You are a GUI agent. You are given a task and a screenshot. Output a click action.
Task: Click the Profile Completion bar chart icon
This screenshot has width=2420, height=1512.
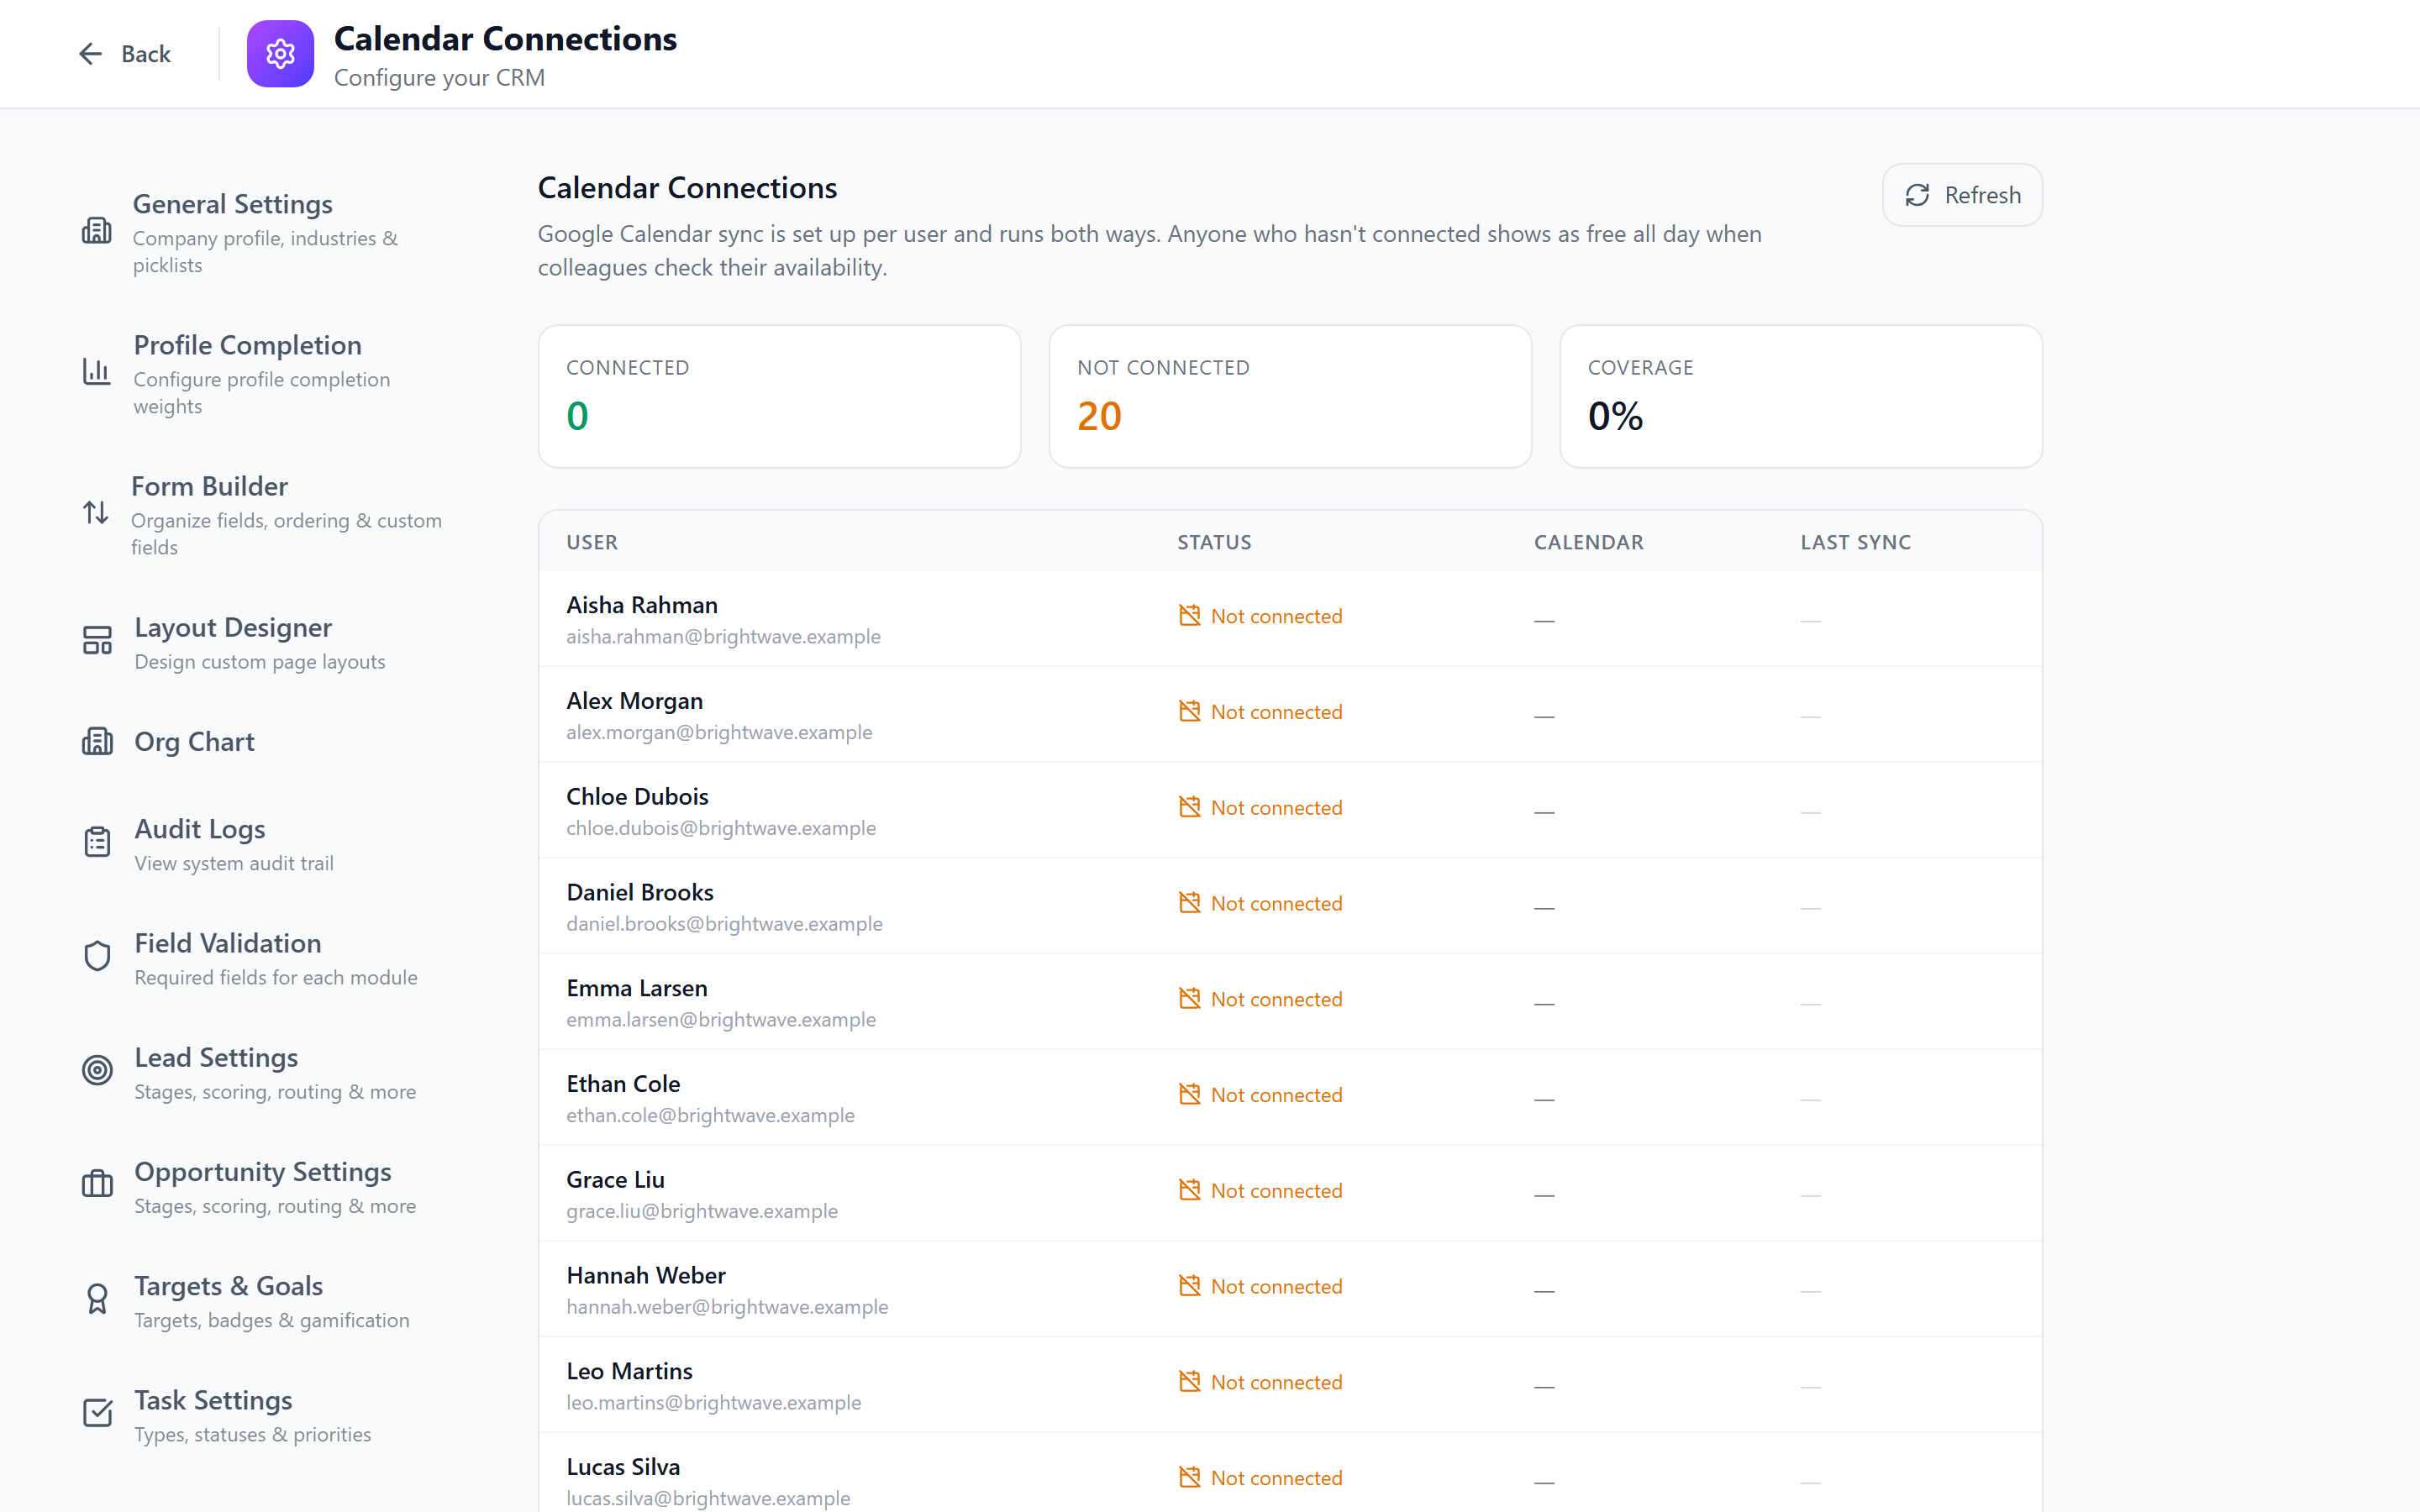coord(96,372)
